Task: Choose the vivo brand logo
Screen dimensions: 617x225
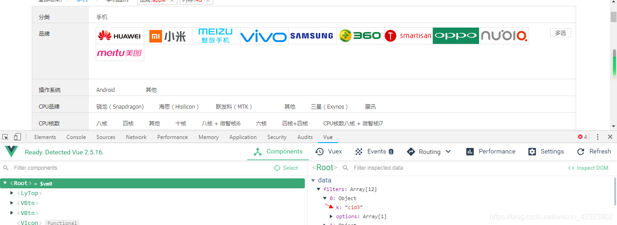Action: coord(264,36)
